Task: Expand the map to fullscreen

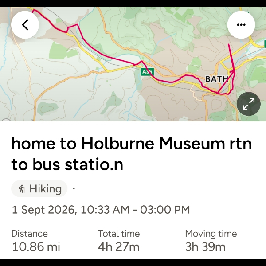Action: [x=249, y=104]
